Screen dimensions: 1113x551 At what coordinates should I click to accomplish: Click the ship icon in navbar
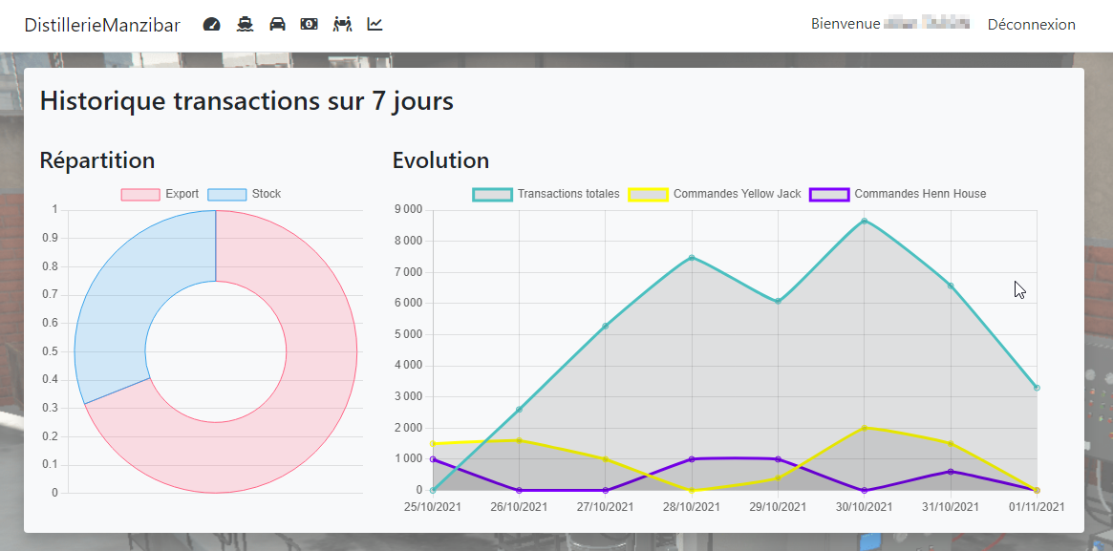(x=246, y=25)
